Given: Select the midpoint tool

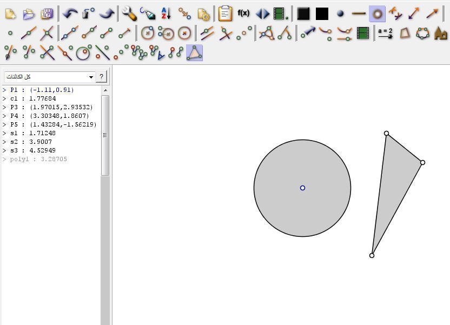Looking at the screenshot, I should tap(244, 34).
